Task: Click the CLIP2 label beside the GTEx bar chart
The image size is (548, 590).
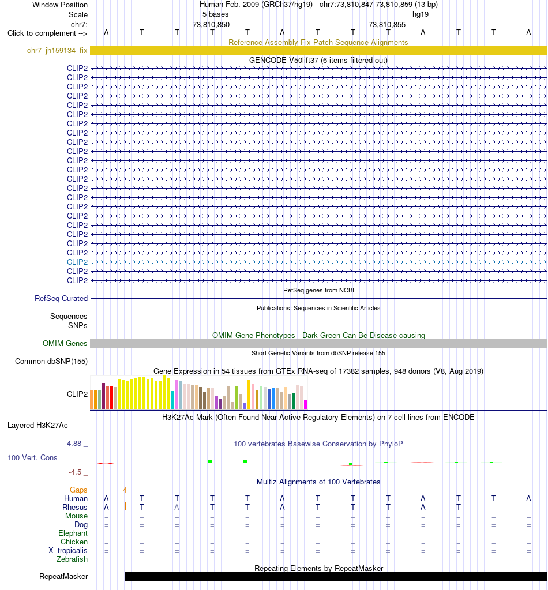Action: [x=77, y=394]
